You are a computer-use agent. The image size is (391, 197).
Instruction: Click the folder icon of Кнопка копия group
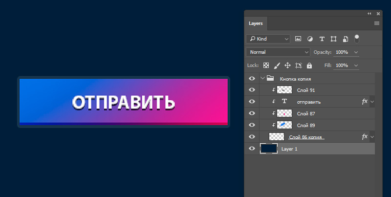[270, 78]
